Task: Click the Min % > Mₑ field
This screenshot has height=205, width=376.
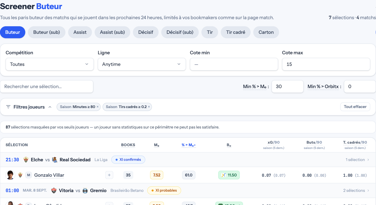Action: [287, 87]
